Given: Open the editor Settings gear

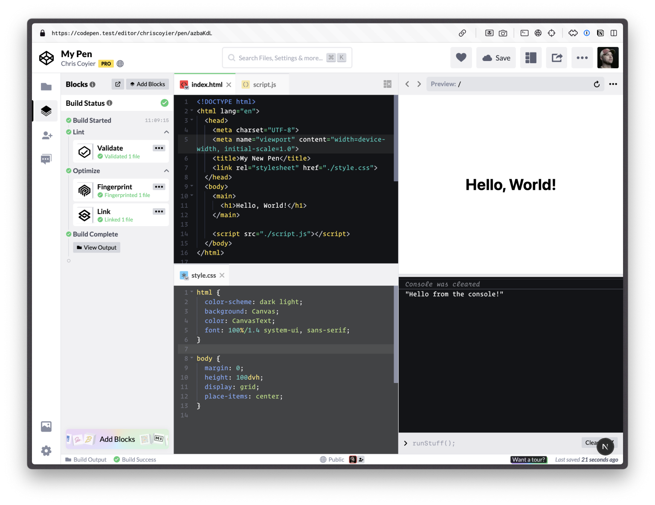Looking at the screenshot, I should 46,450.
